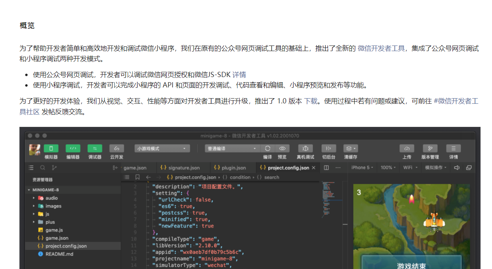
Task: Open the 普通编译 compile mode dropdown
Action: click(232, 148)
